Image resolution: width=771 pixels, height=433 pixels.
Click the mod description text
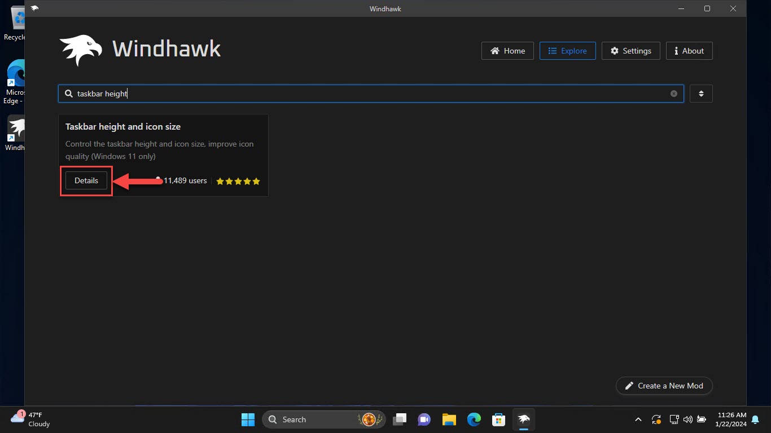[x=160, y=150]
